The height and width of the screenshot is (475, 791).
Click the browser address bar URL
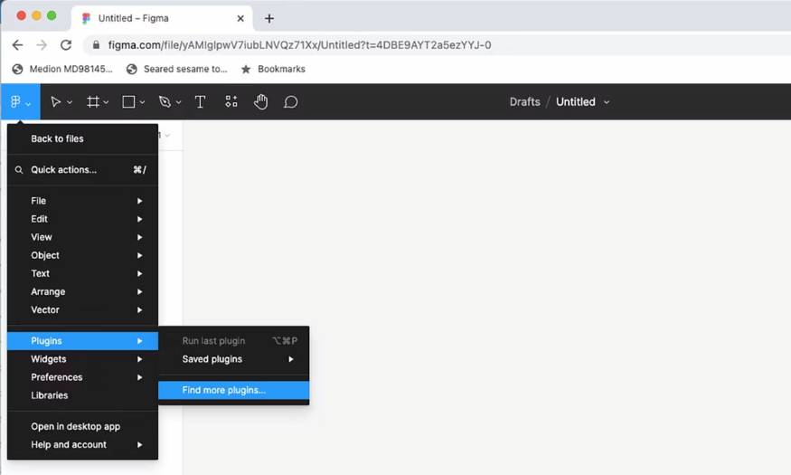click(299, 44)
